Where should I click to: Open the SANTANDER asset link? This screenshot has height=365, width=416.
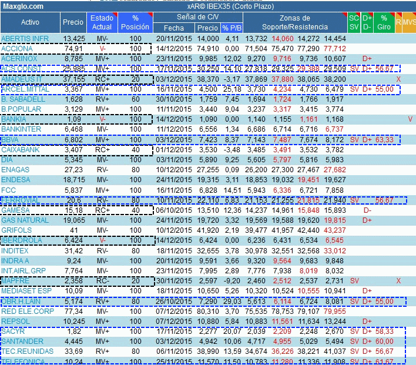[22, 341]
